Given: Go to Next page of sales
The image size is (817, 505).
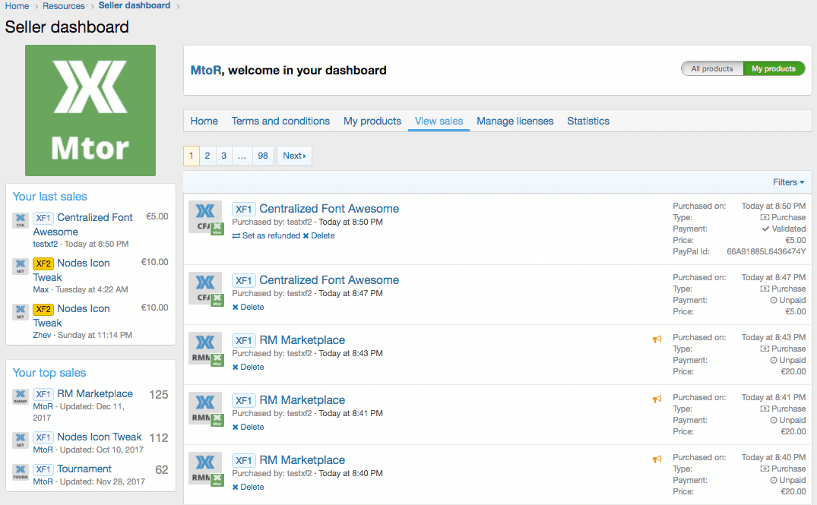Looking at the screenshot, I should [294, 156].
